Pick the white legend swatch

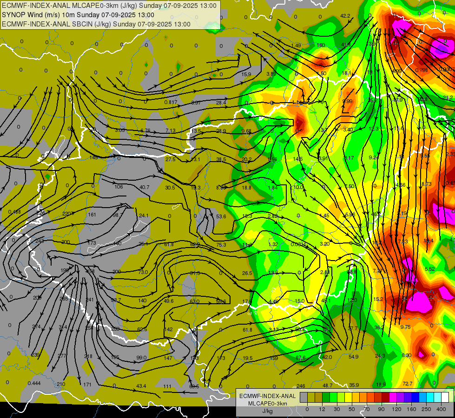(x=445, y=398)
